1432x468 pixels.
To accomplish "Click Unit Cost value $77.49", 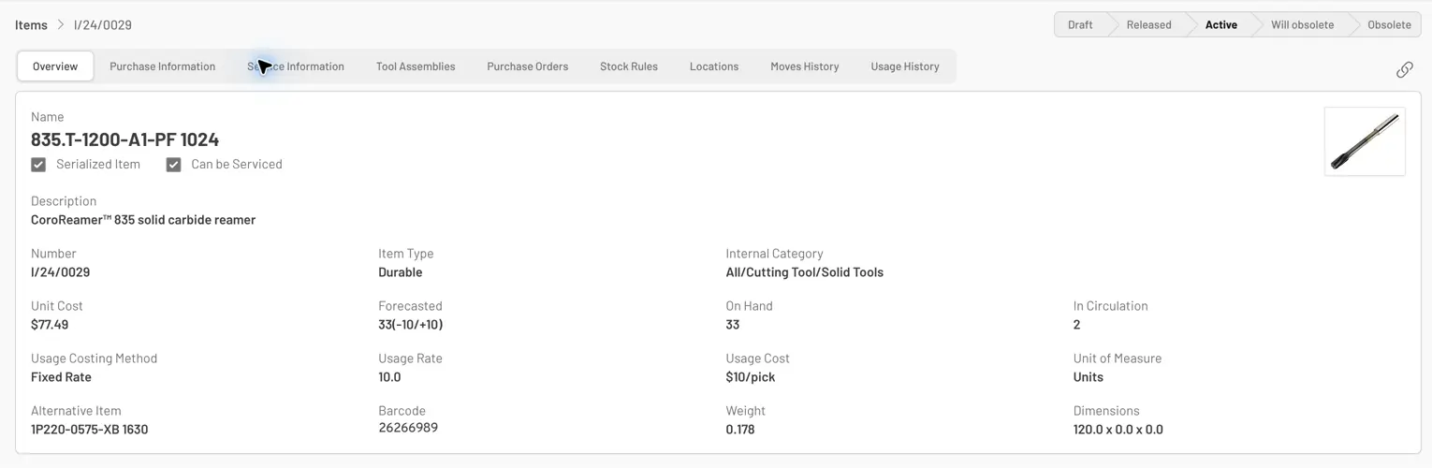I will point(50,325).
